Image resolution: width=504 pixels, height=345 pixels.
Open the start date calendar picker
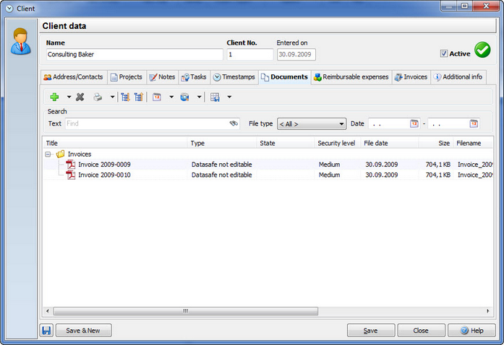coord(414,123)
